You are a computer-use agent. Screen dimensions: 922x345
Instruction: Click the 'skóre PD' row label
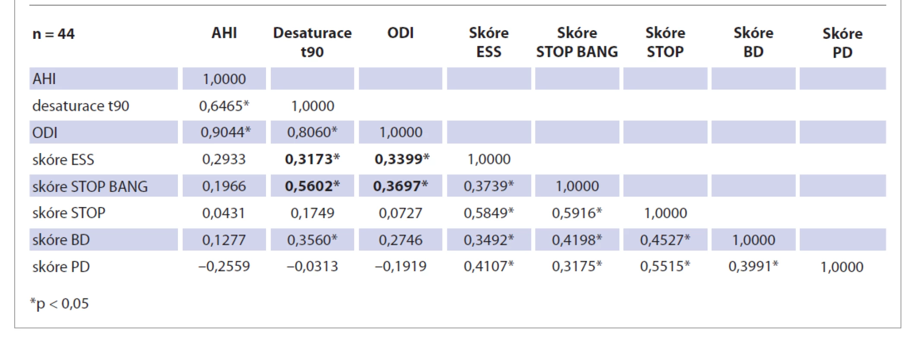61,267
